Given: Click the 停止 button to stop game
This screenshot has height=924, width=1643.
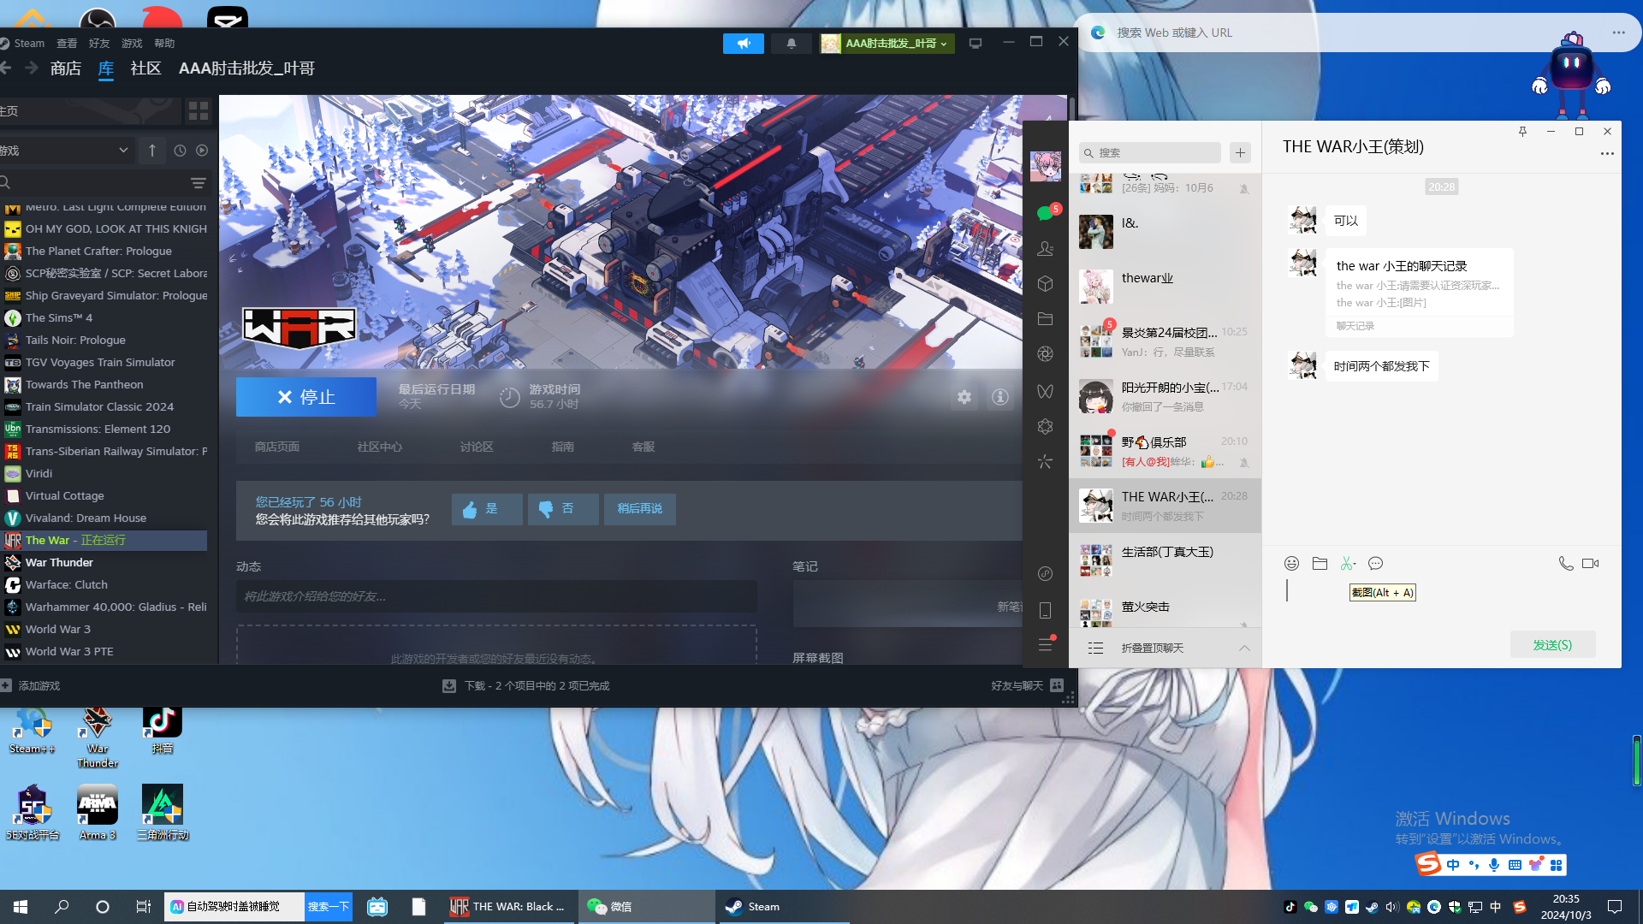Looking at the screenshot, I should tap(306, 397).
